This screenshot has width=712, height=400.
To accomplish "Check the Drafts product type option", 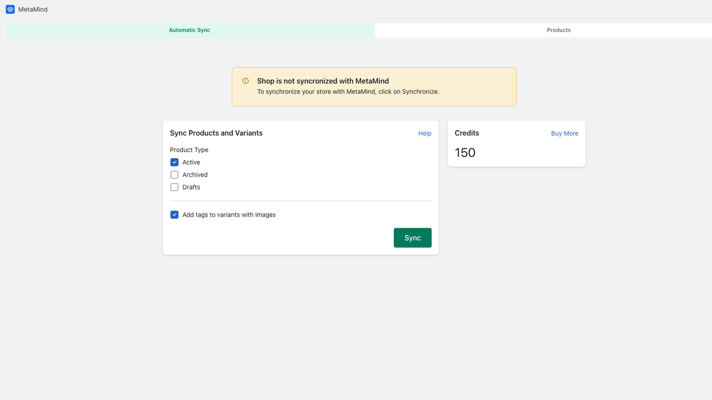I will pos(174,187).
